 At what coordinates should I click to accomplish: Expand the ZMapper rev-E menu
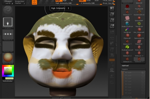(x=8, y=2)
